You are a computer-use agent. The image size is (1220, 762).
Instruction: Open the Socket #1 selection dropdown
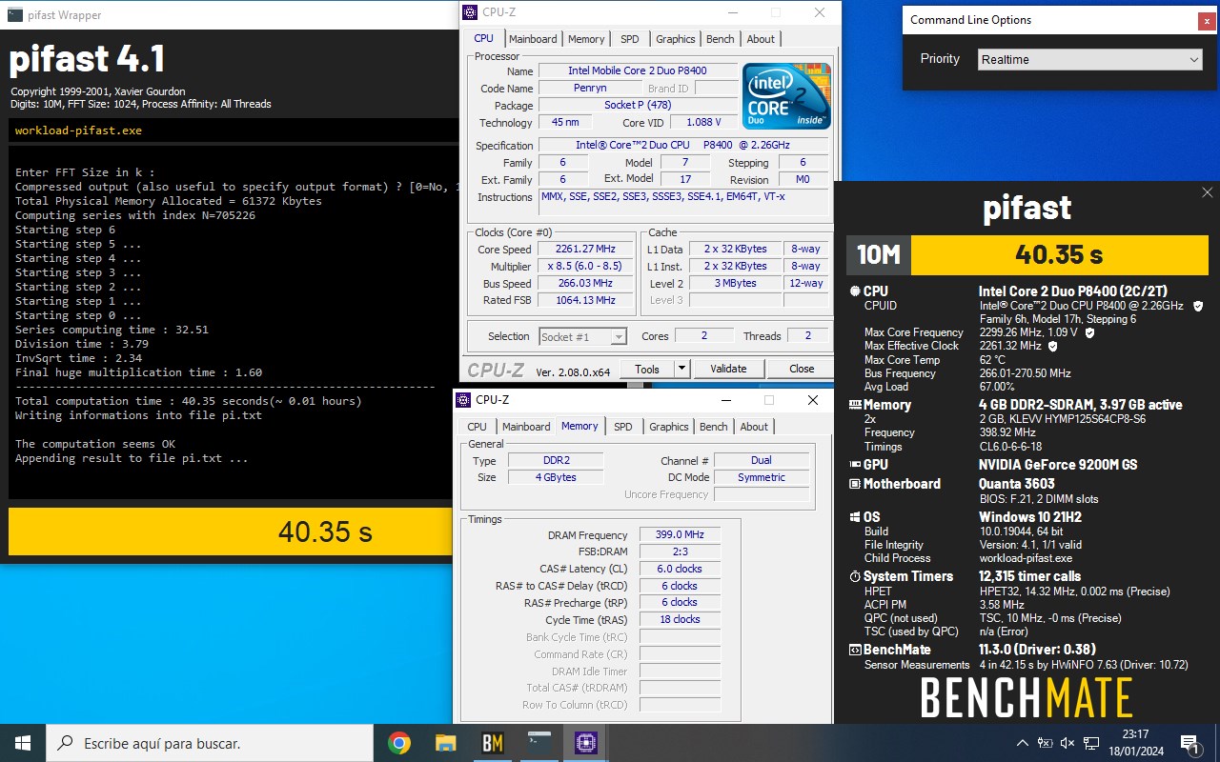[583, 336]
